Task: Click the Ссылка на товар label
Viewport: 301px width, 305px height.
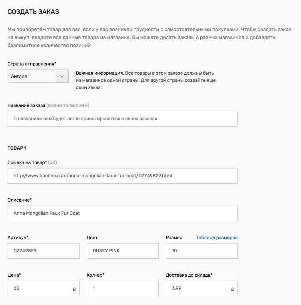Action: pyautogui.click(x=27, y=162)
